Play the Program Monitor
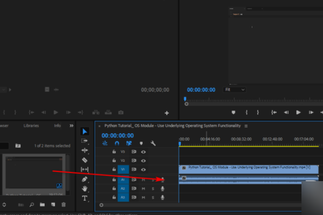This screenshot has height=215, width=323. [x=298, y=112]
